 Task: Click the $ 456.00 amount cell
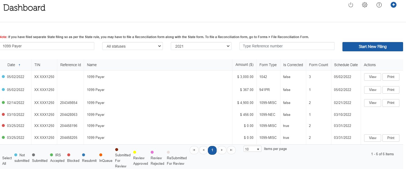click(247, 115)
